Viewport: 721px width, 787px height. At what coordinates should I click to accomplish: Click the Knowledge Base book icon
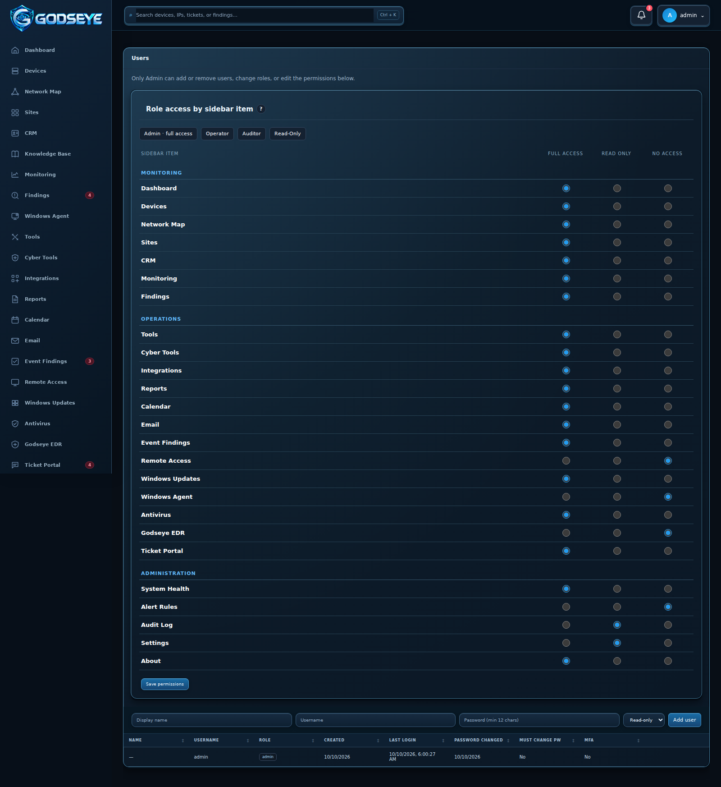pos(15,154)
